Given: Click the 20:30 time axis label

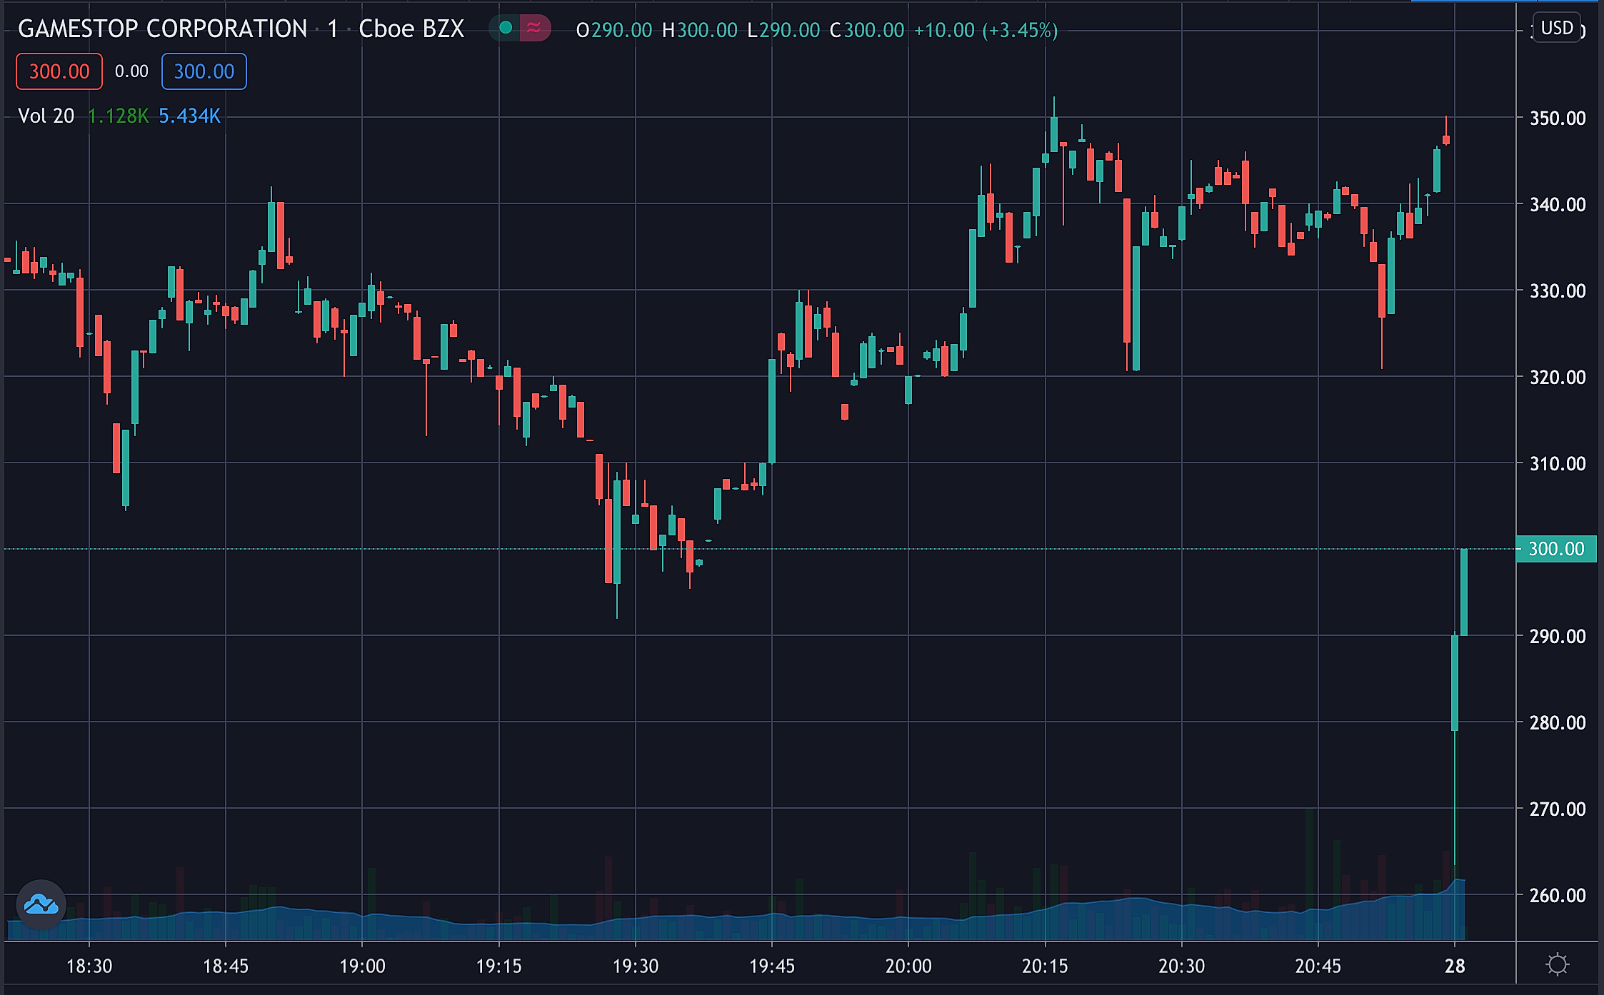Looking at the screenshot, I should (1181, 966).
